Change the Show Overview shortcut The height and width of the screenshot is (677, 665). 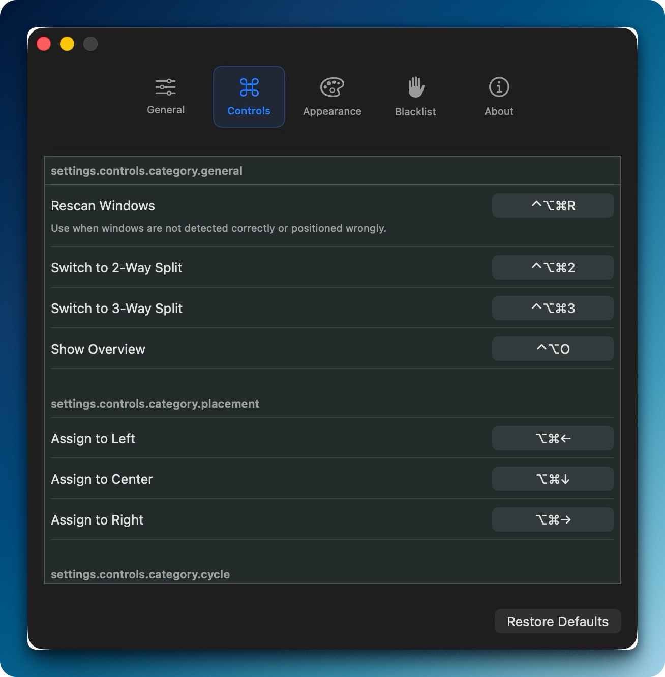tap(553, 349)
